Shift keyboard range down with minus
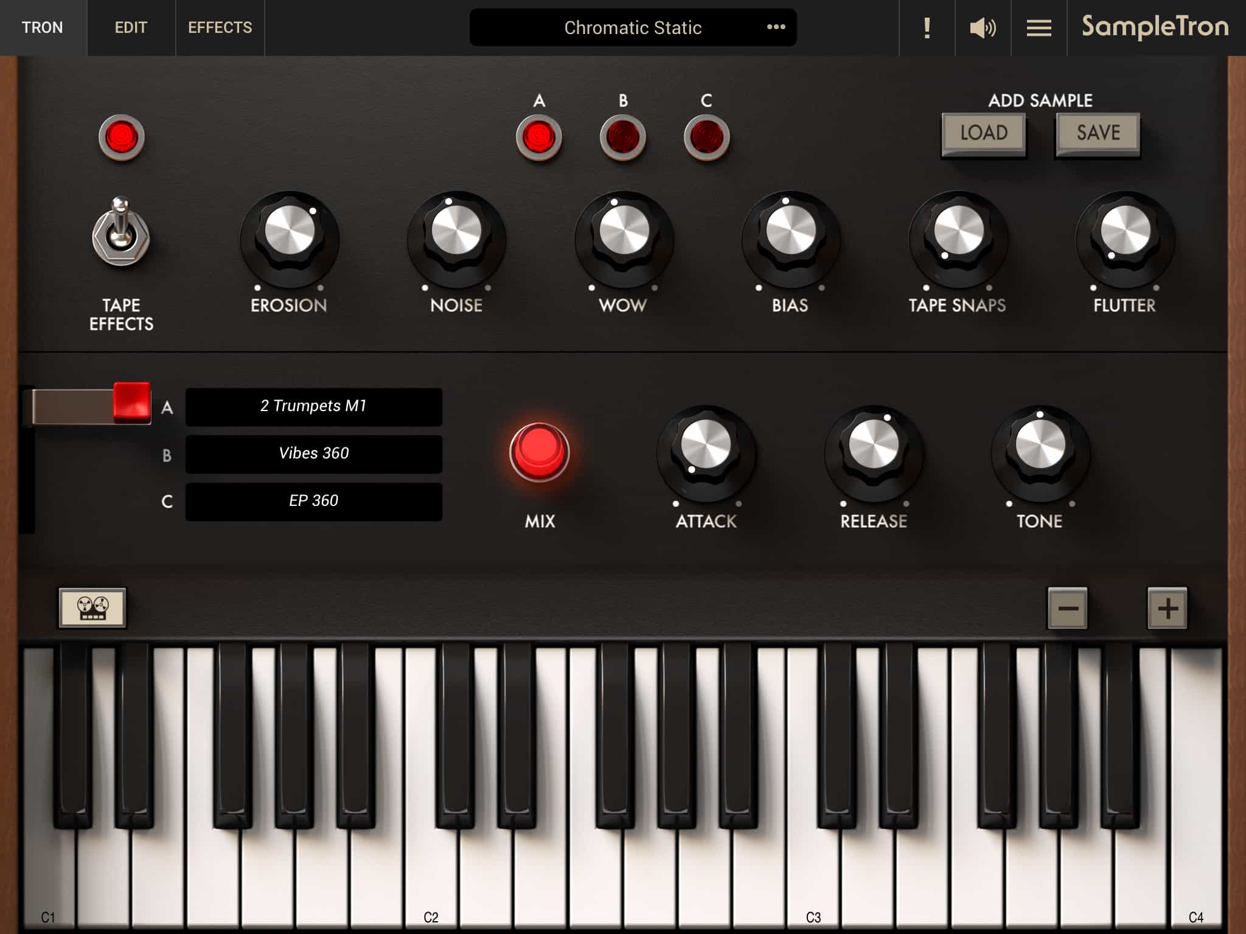This screenshot has width=1246, height=934. coord(1067,608)
